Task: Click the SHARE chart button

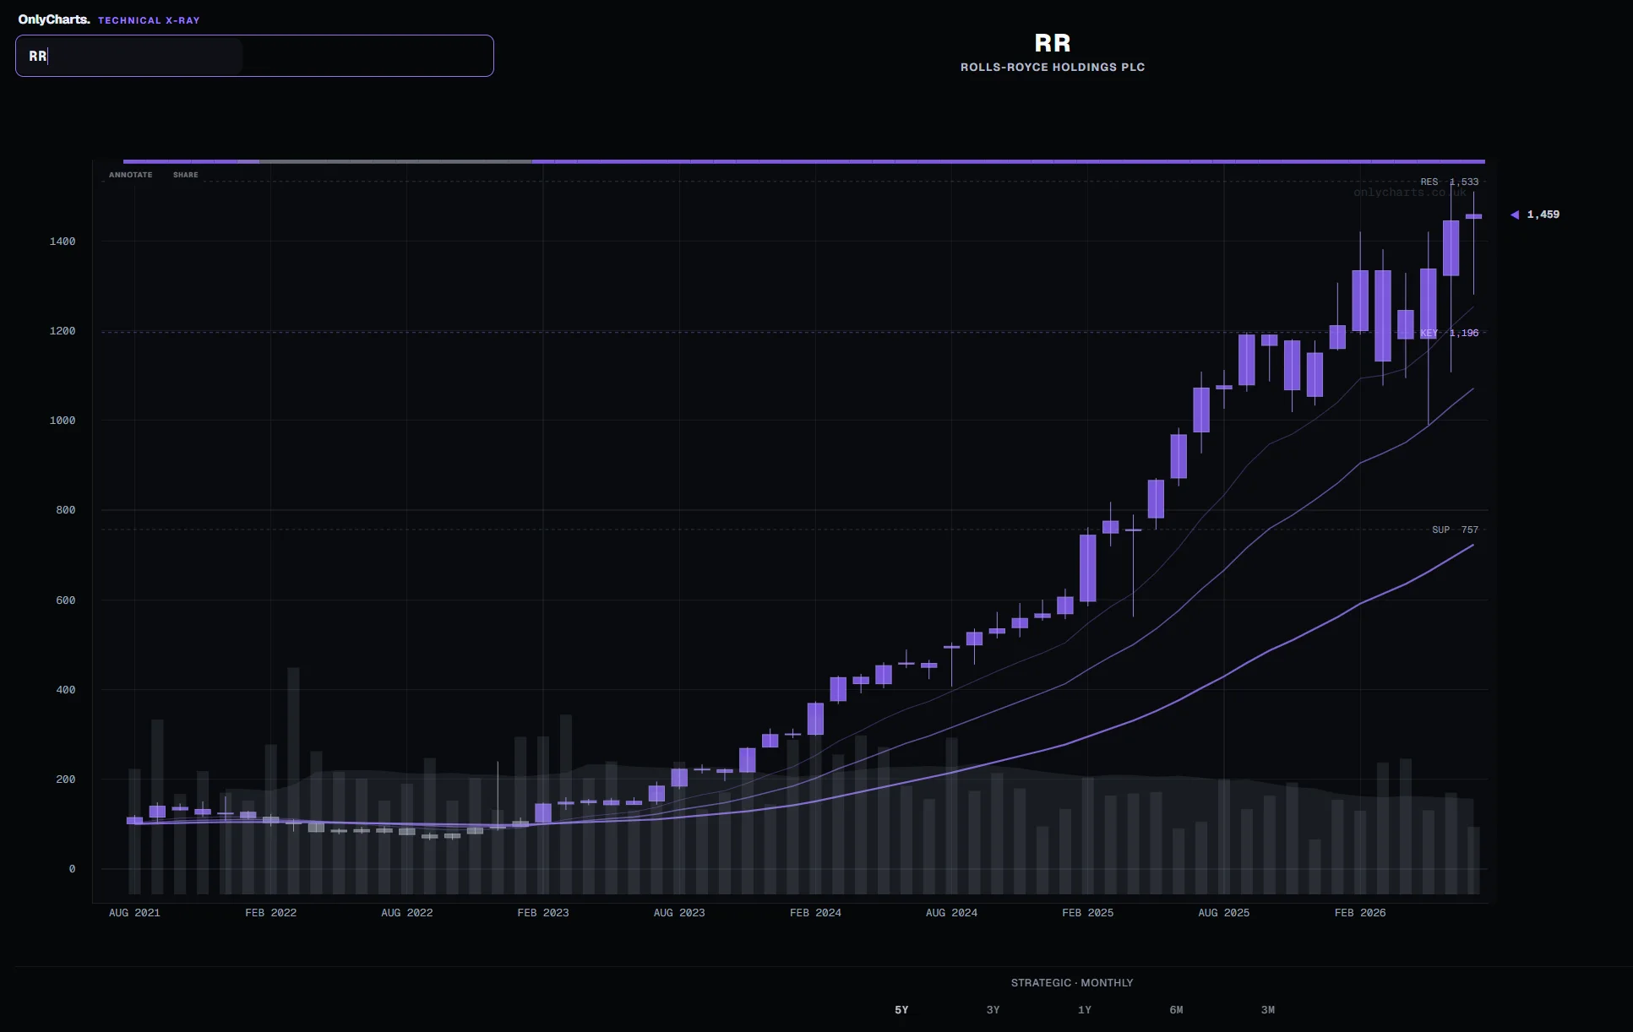Action: pos(186,175)
